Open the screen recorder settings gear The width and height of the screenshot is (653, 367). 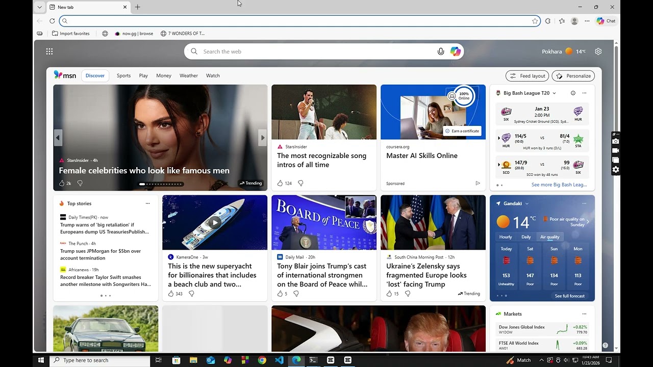(x=616, y=170)
